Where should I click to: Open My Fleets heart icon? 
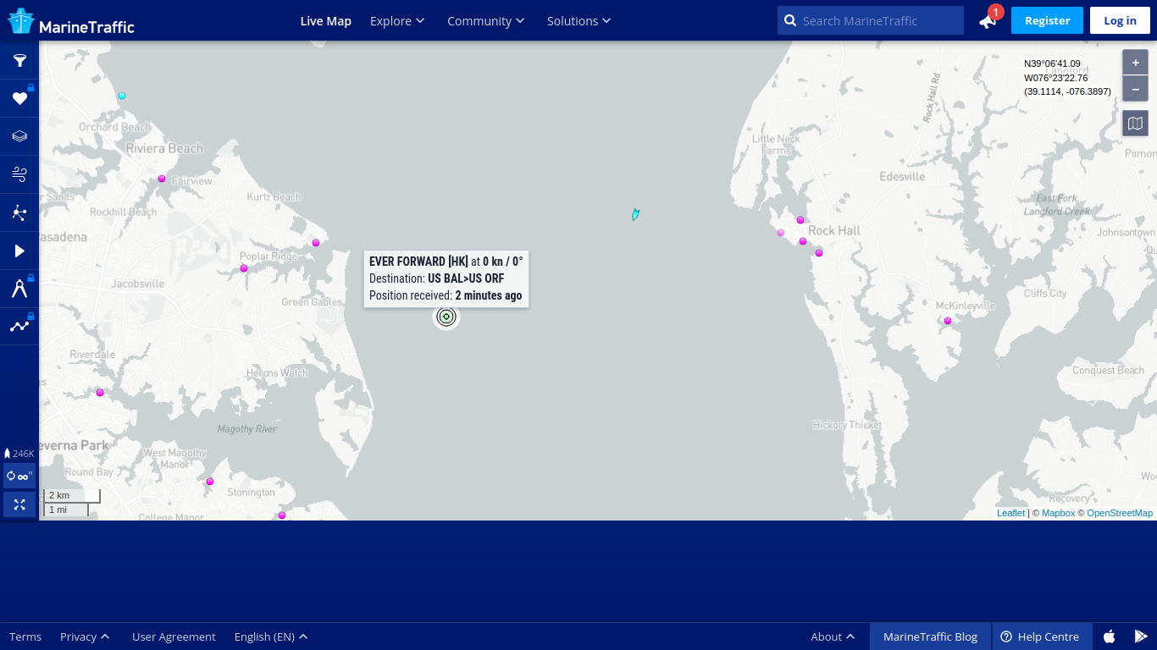[19, 98]
